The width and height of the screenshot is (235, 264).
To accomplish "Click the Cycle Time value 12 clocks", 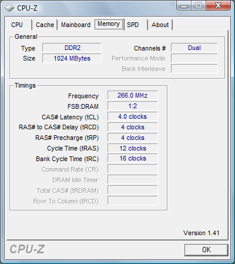I will click(133, 148).
